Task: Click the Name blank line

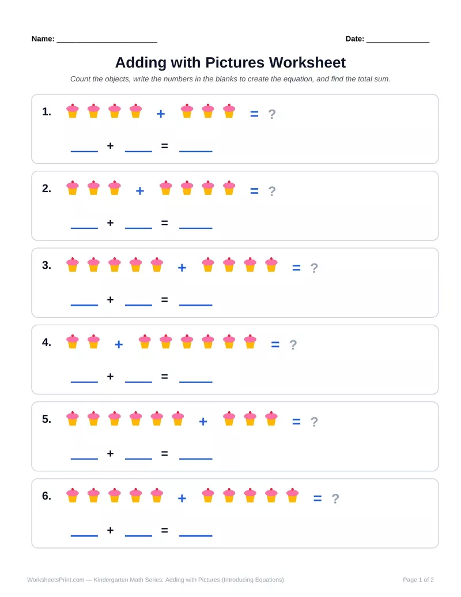Action: pos(107,42)
